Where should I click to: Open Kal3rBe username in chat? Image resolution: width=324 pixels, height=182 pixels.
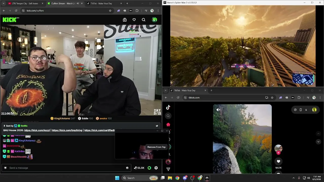pyautogui.click(x=19, y=151)
